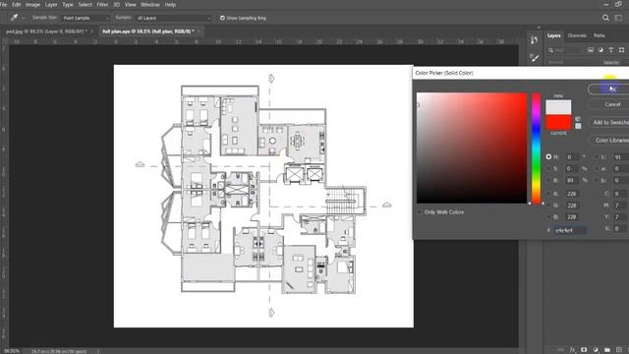Click the add layer mask icon
The image size is (629, 354).
584,350
